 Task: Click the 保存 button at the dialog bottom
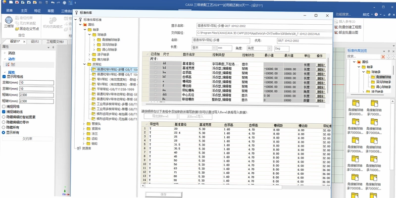pos(164,195)
